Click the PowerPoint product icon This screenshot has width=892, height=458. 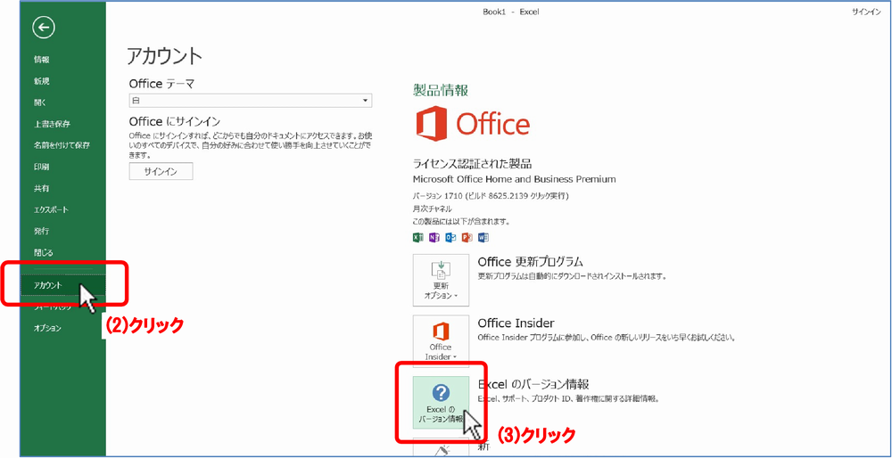[467, 238]
